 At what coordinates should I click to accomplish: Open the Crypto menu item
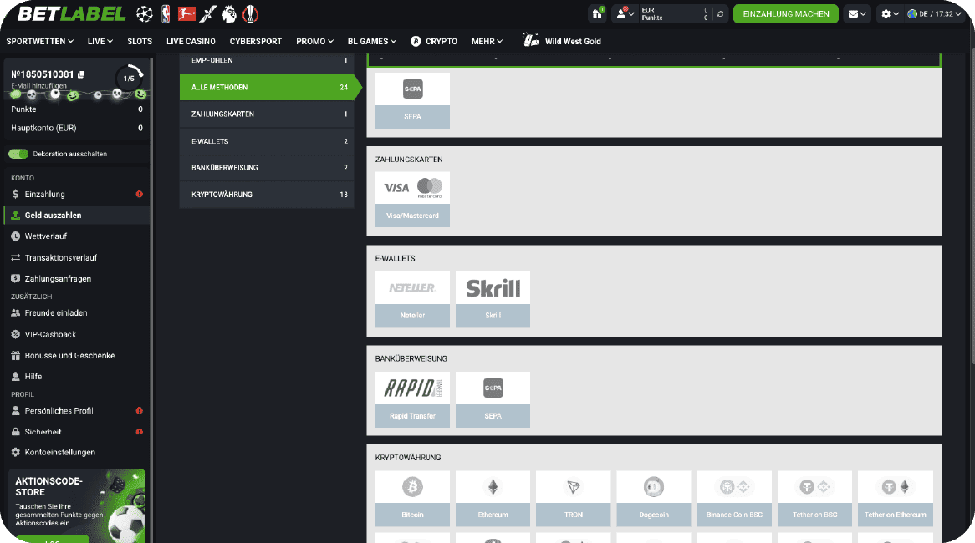(434, 42)
